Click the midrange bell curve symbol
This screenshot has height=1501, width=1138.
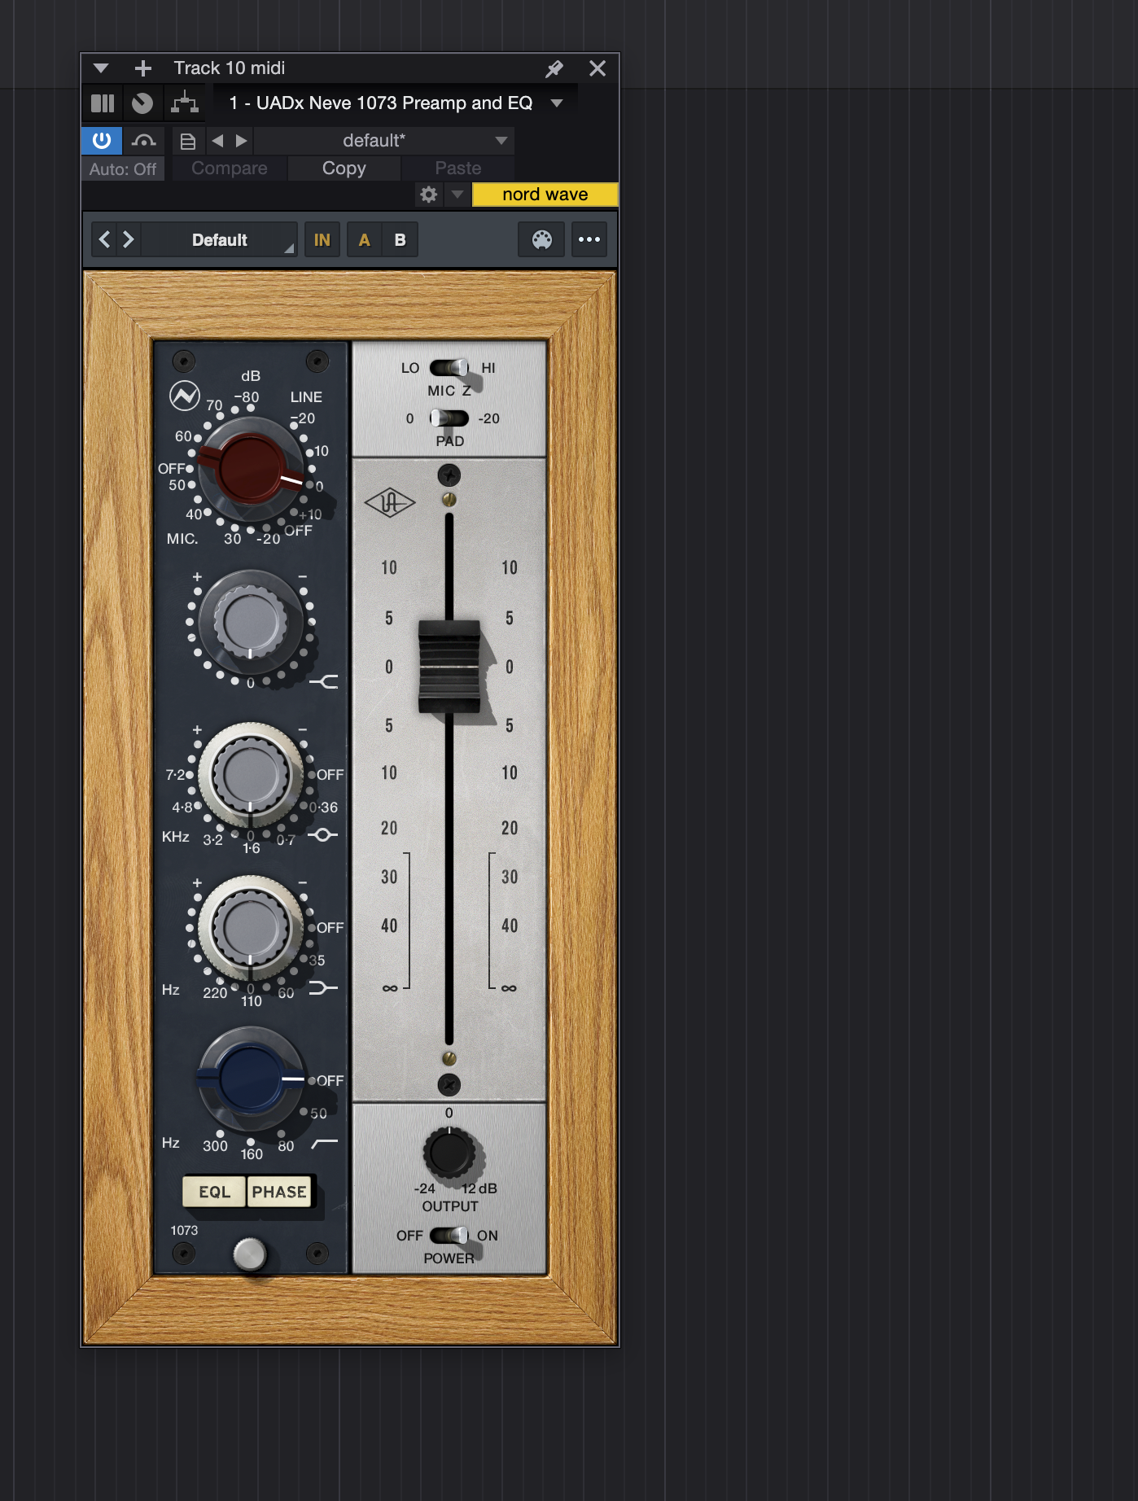[323, 834]
